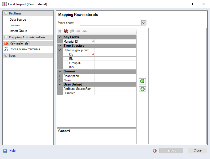Click the blue Help question mark icon
Viewport: 210px width, 159px height.
5,151
